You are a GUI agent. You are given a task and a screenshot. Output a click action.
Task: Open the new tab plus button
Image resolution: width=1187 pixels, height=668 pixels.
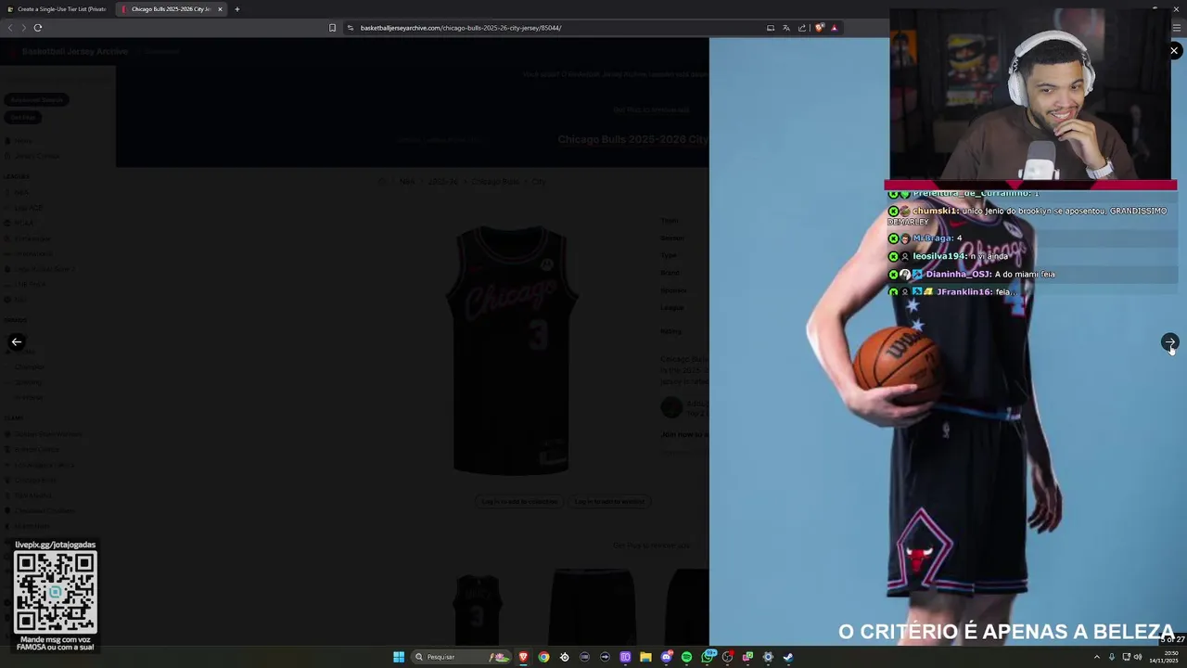[x=237, y=9]
